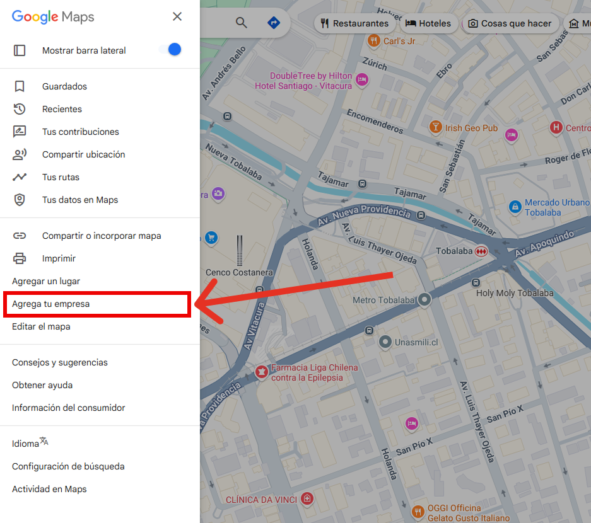The height and width of the screenshot is (523, 591).
Task: Choose Imprimir from the menu
Action: (100, 258)
